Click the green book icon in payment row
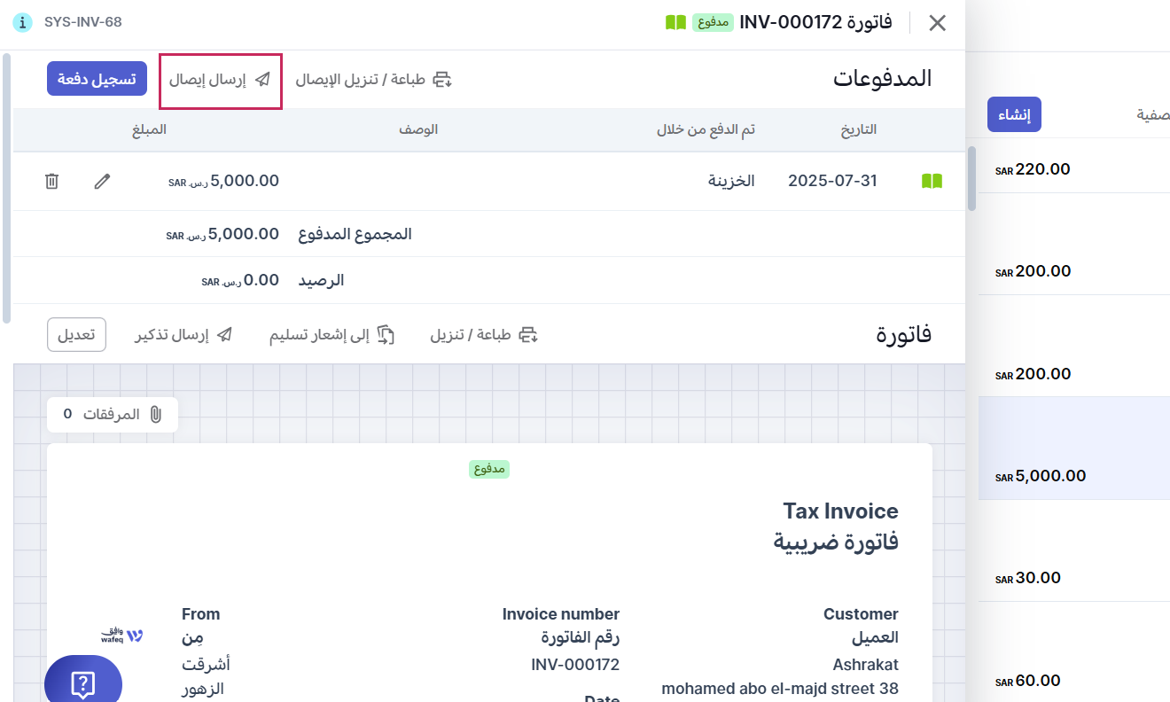1170x702 pixels. click(932, 181)
